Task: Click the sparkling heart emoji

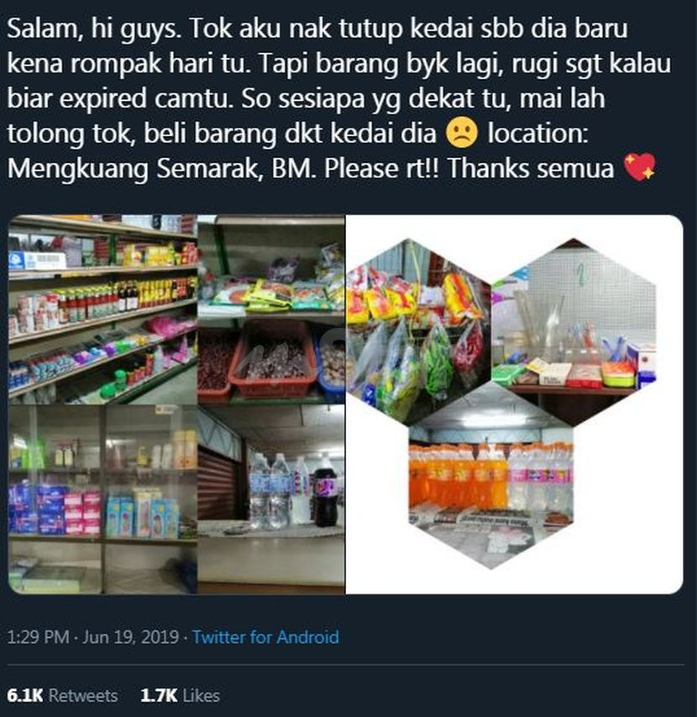Action: point(639,168)
